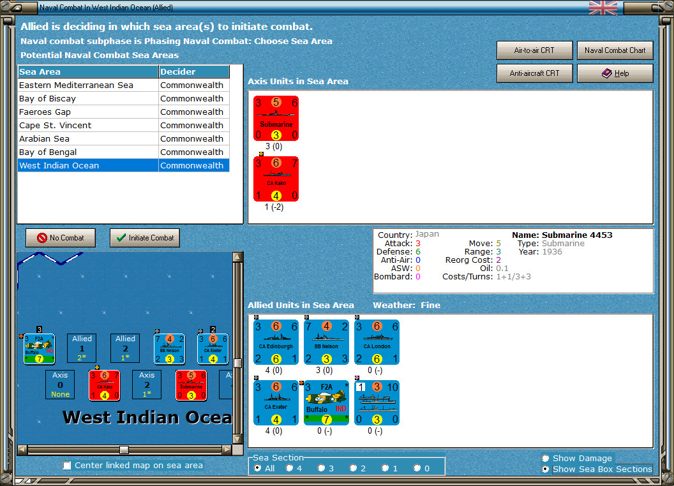Click map vertical scrollbar down arrow
The height and width of the screenshot is (486, 674).
[237, 439]
